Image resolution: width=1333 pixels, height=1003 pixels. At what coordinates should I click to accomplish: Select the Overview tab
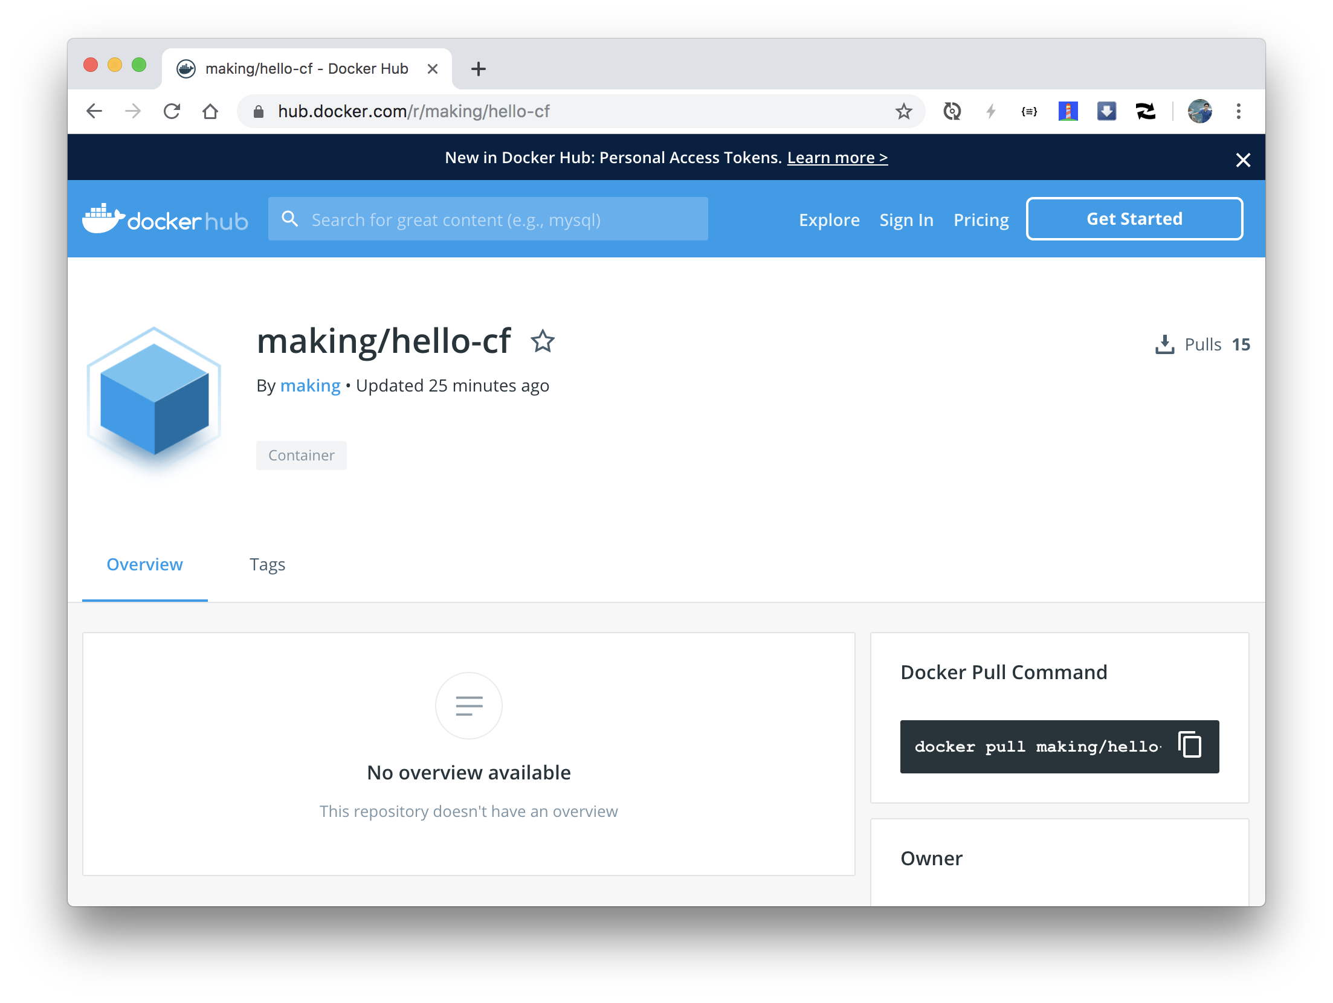point(145,564)
